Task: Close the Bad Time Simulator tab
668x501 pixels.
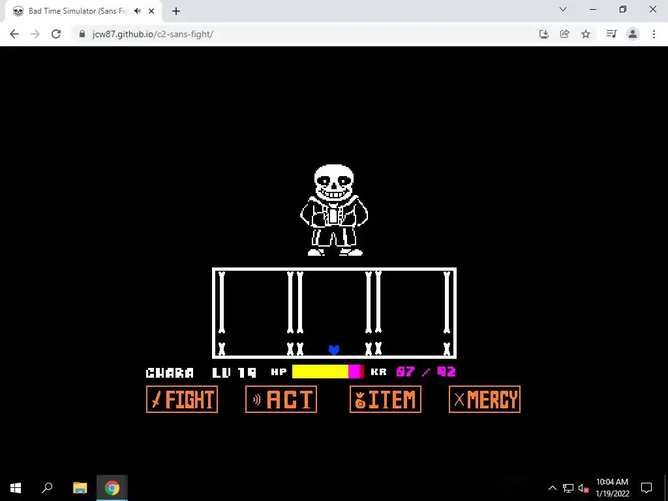Action: point(151,11)
